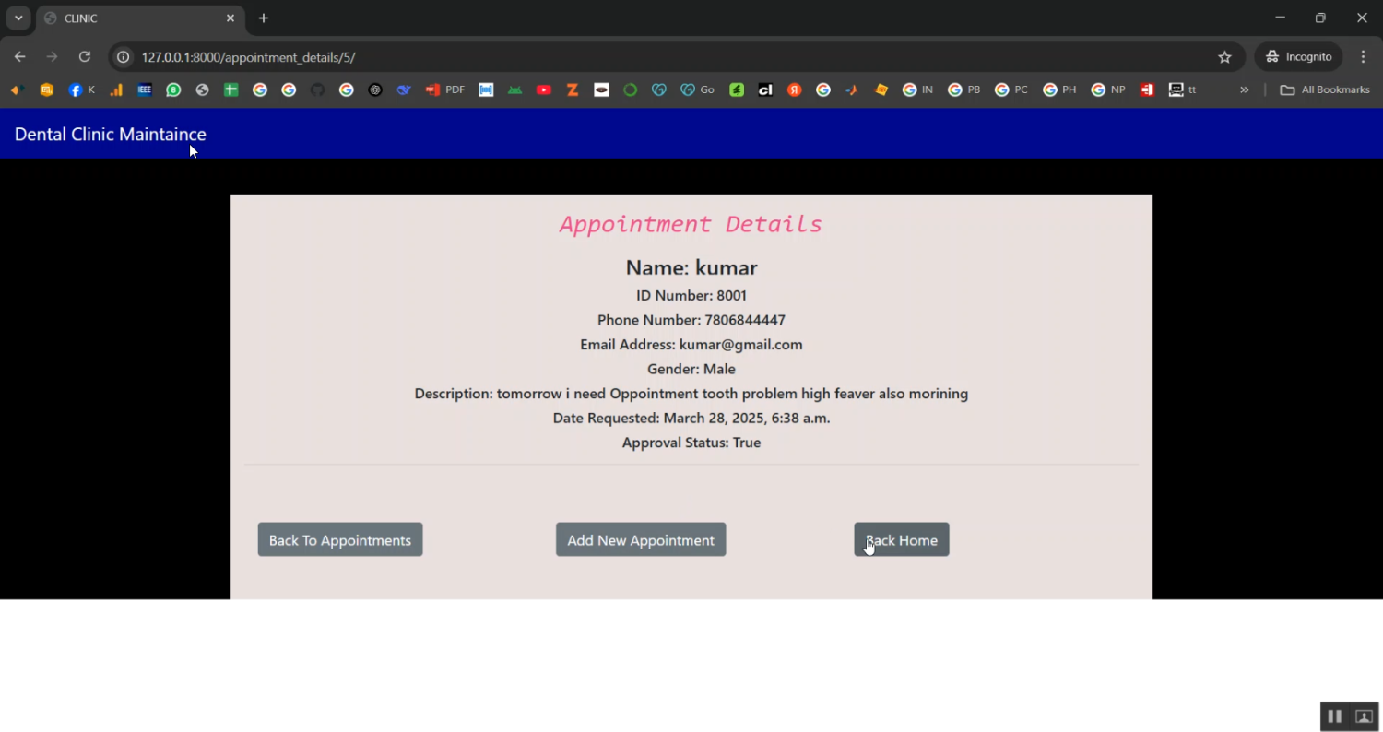The height and width of the screenshot is (732, 1383).
Task: Open the Google bookmark labeled NP
Action: (x=1108, y=89)
